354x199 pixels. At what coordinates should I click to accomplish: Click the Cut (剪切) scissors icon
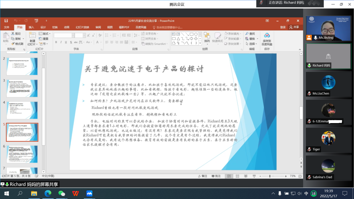click(13, 34)
